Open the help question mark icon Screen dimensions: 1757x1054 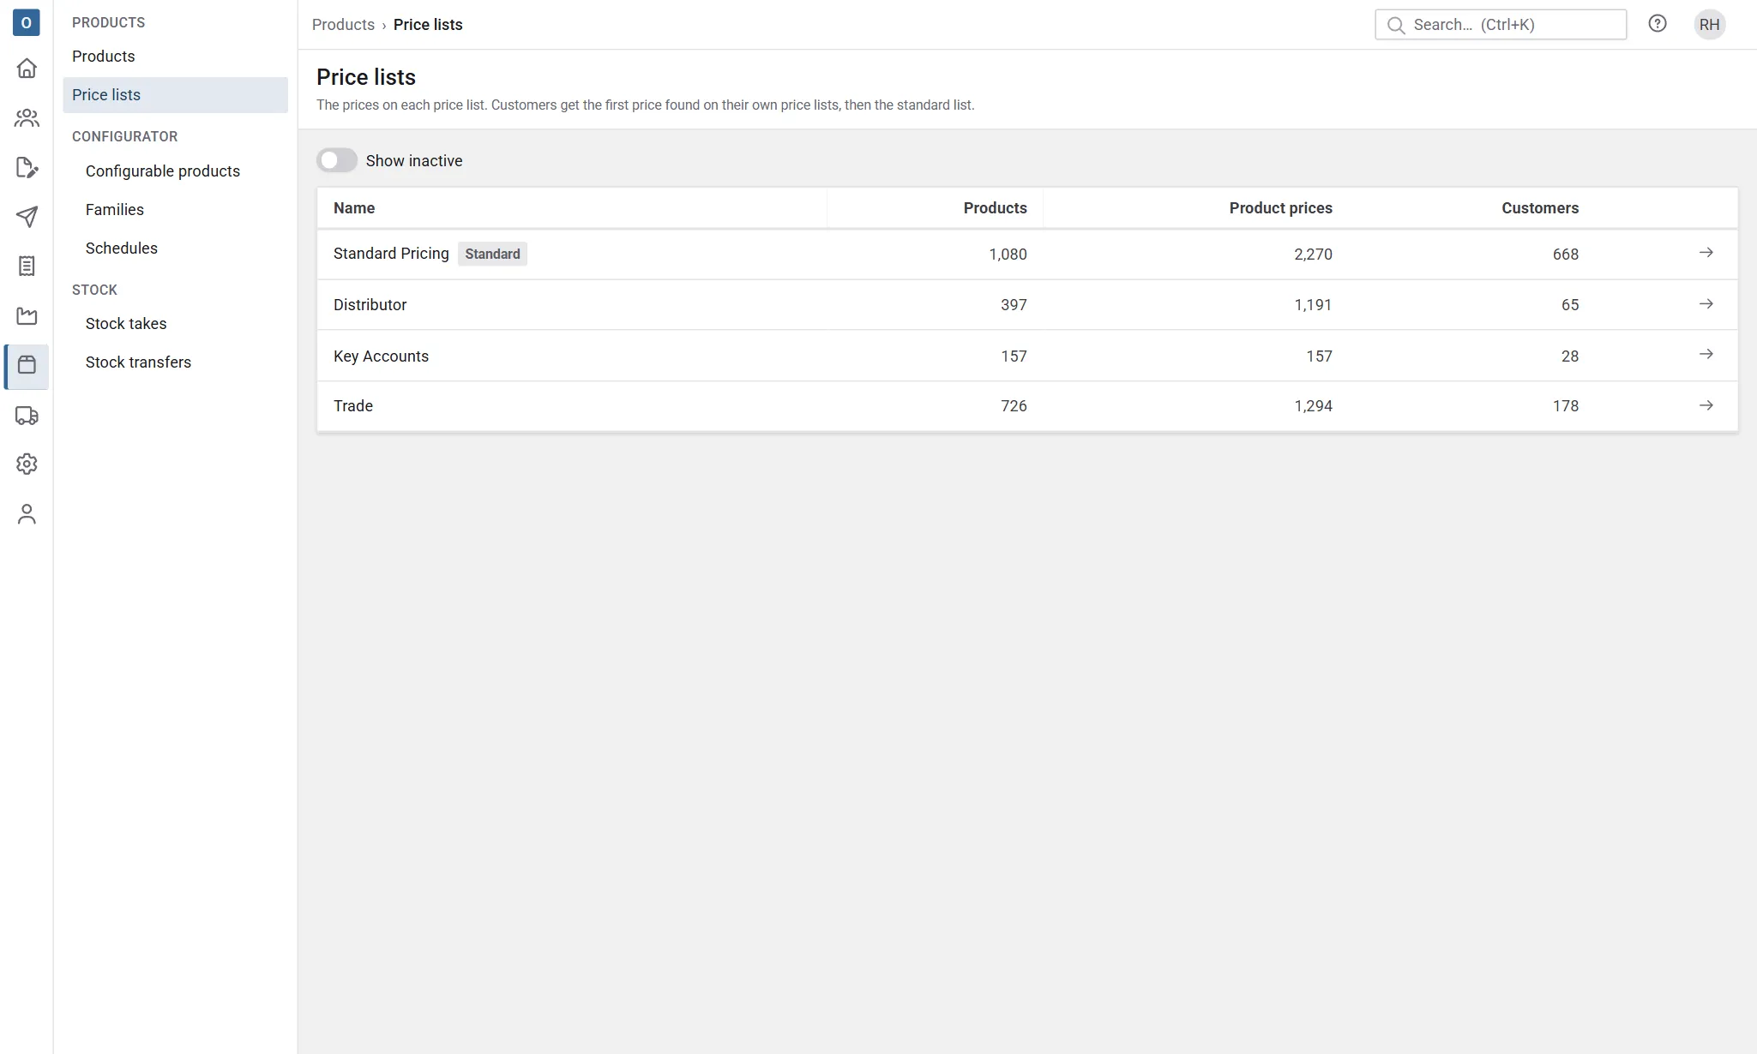(1658, 24)
